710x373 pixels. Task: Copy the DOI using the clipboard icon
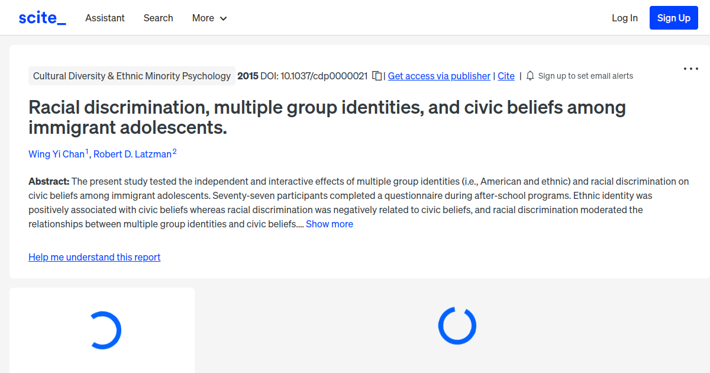(377, 76)
